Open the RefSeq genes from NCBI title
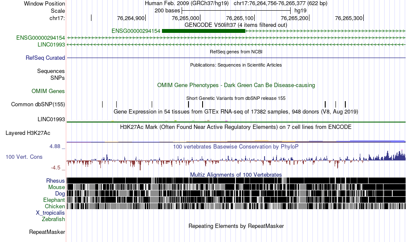The image size is (406, 242). 236,52
